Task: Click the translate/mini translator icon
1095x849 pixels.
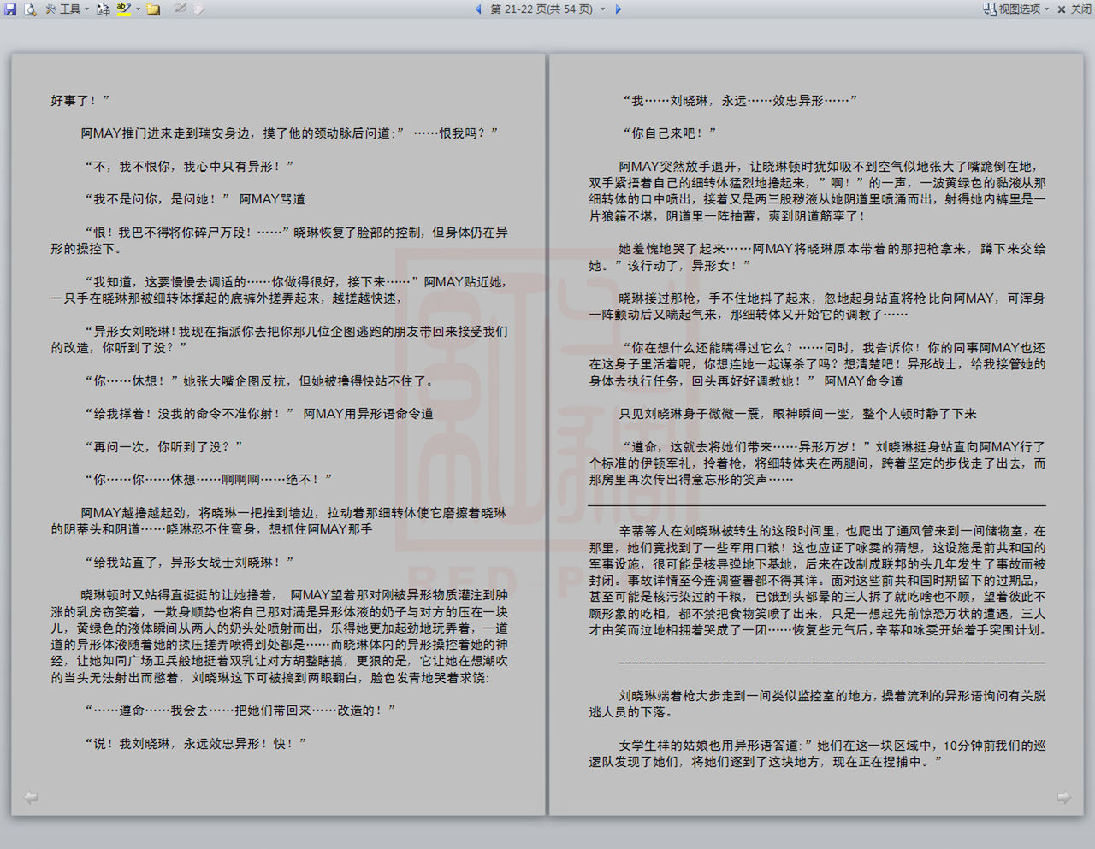Action: pyautogui.click(x=104, y=9)
